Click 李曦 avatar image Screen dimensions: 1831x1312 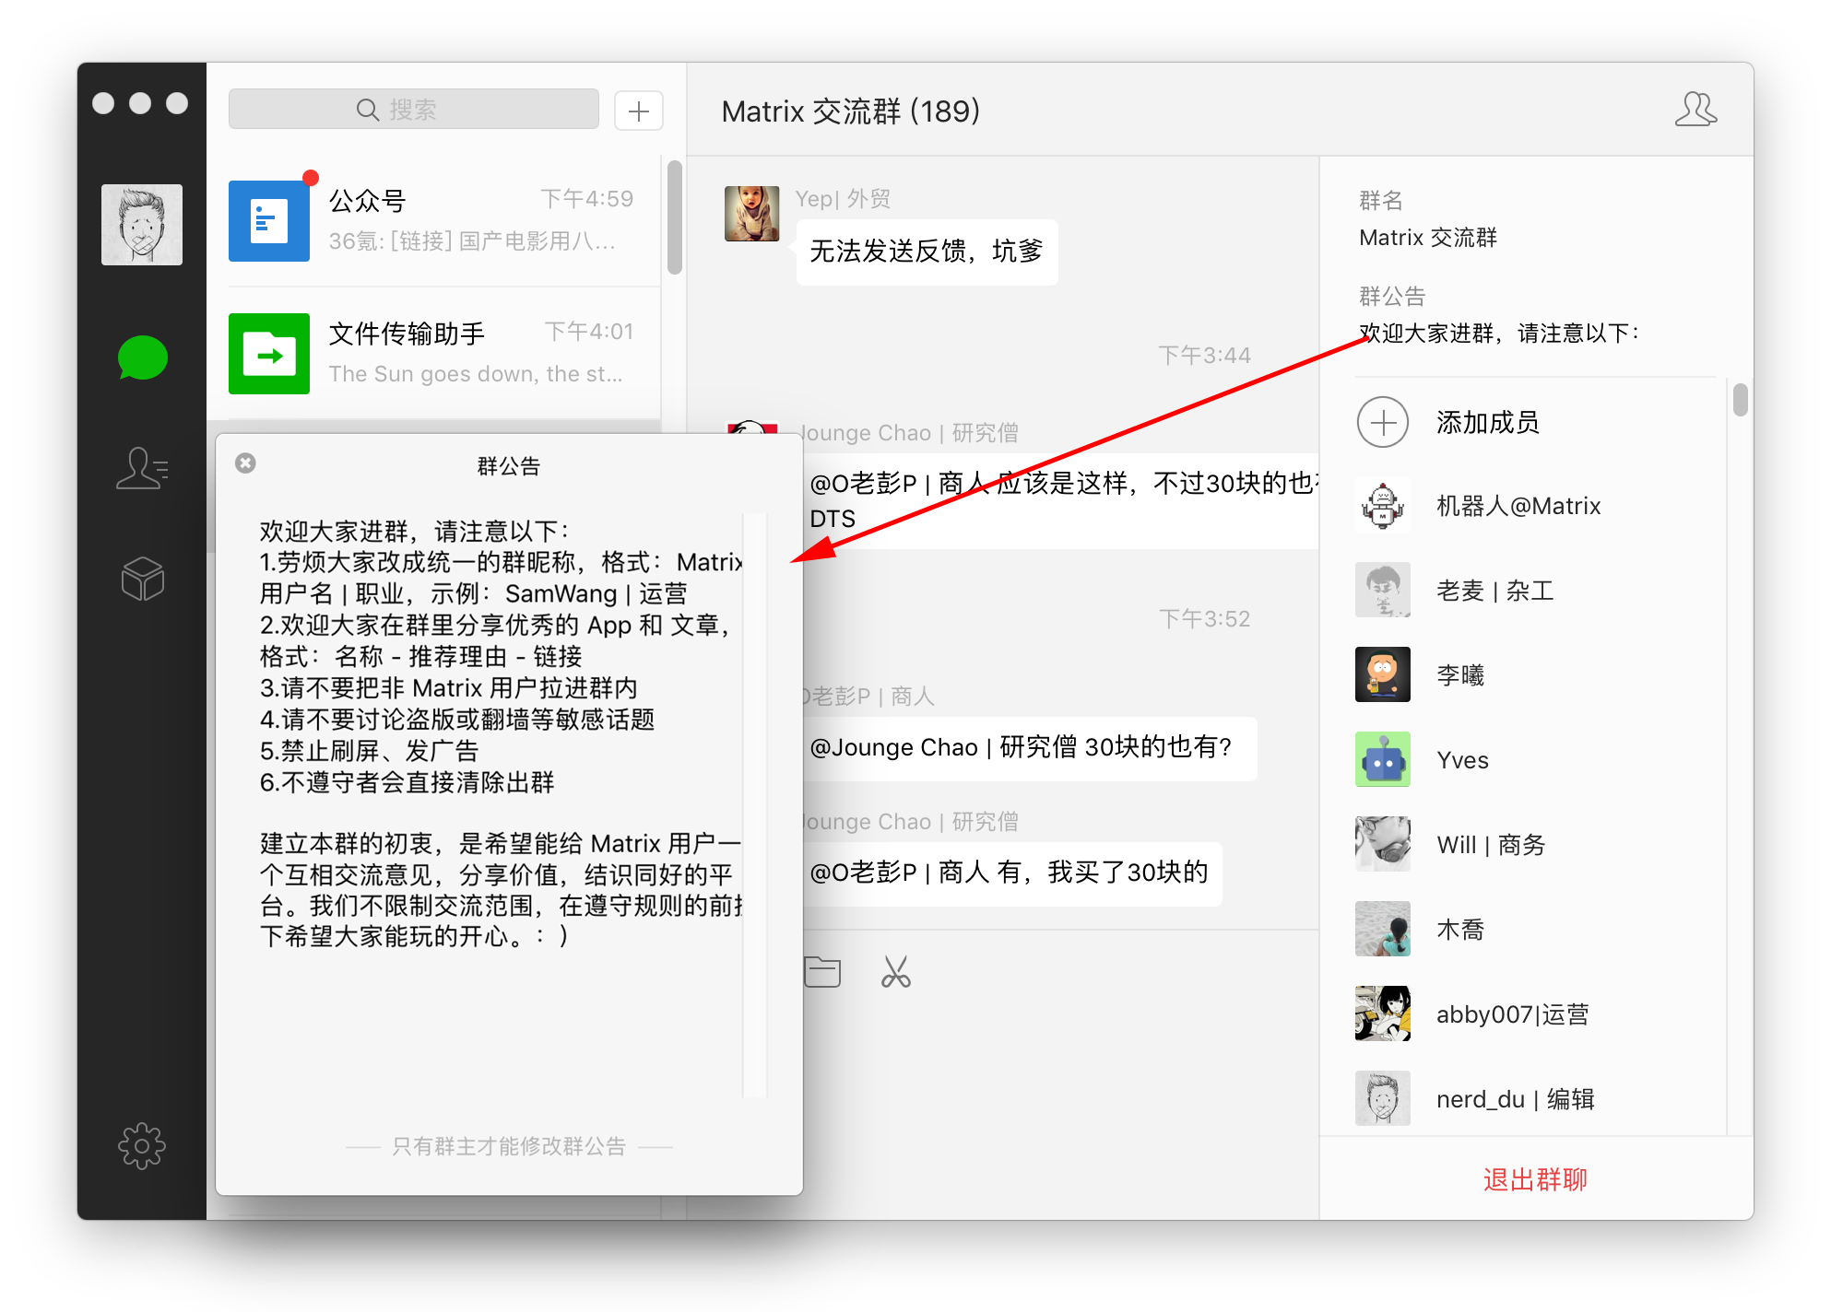[1383, 675]
